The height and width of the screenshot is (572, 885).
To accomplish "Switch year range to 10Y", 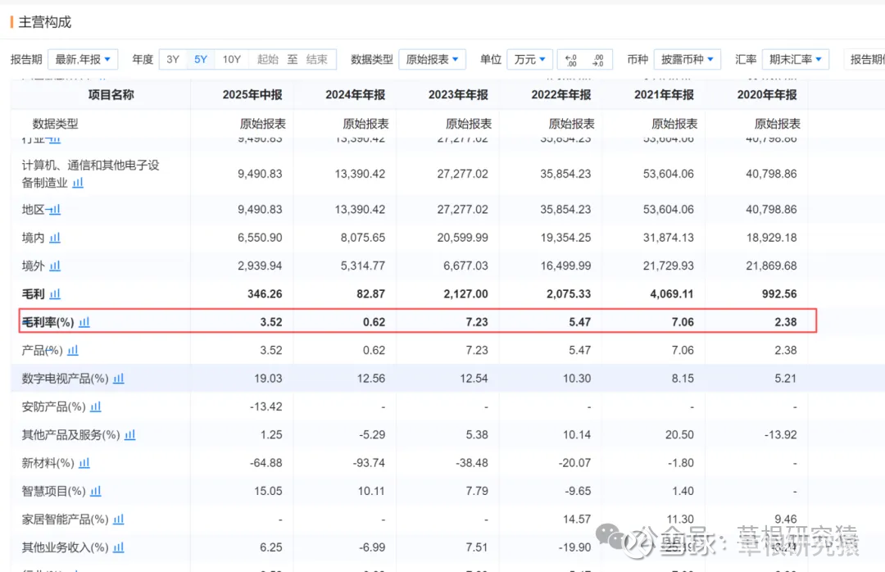I will [232, 60].
